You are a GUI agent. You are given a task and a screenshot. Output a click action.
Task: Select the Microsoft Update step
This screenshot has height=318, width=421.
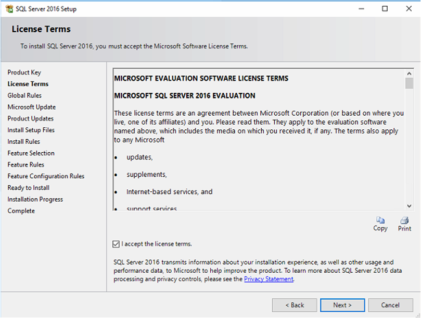(x=31, y=107)
